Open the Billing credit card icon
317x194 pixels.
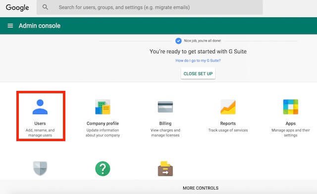(165, 107)
